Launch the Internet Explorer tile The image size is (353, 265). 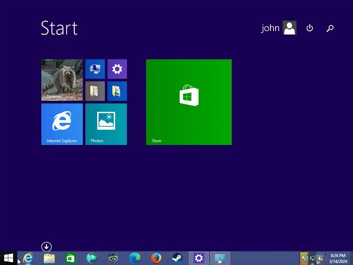click(62, 124)
